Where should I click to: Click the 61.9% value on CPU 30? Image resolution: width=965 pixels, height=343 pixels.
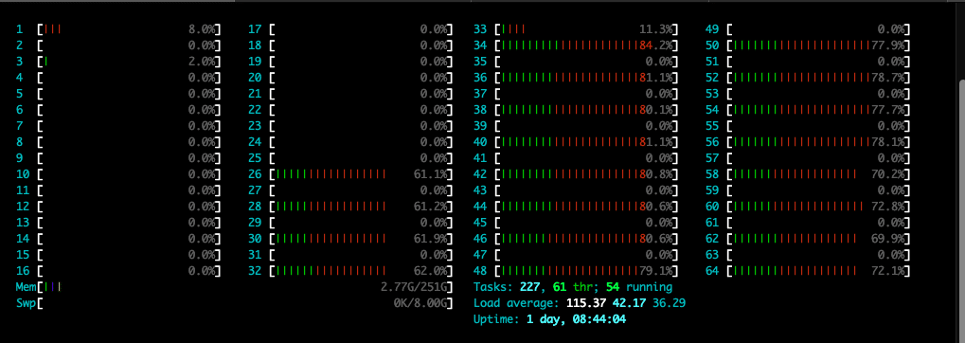coord(430,239)
